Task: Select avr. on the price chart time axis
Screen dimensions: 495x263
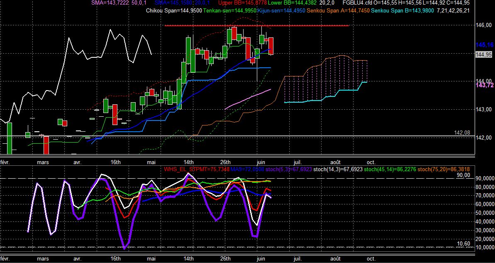Action: [77, 162]
